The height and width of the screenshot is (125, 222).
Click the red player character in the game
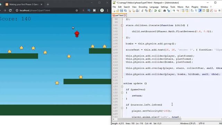click(x=77, y=34)
